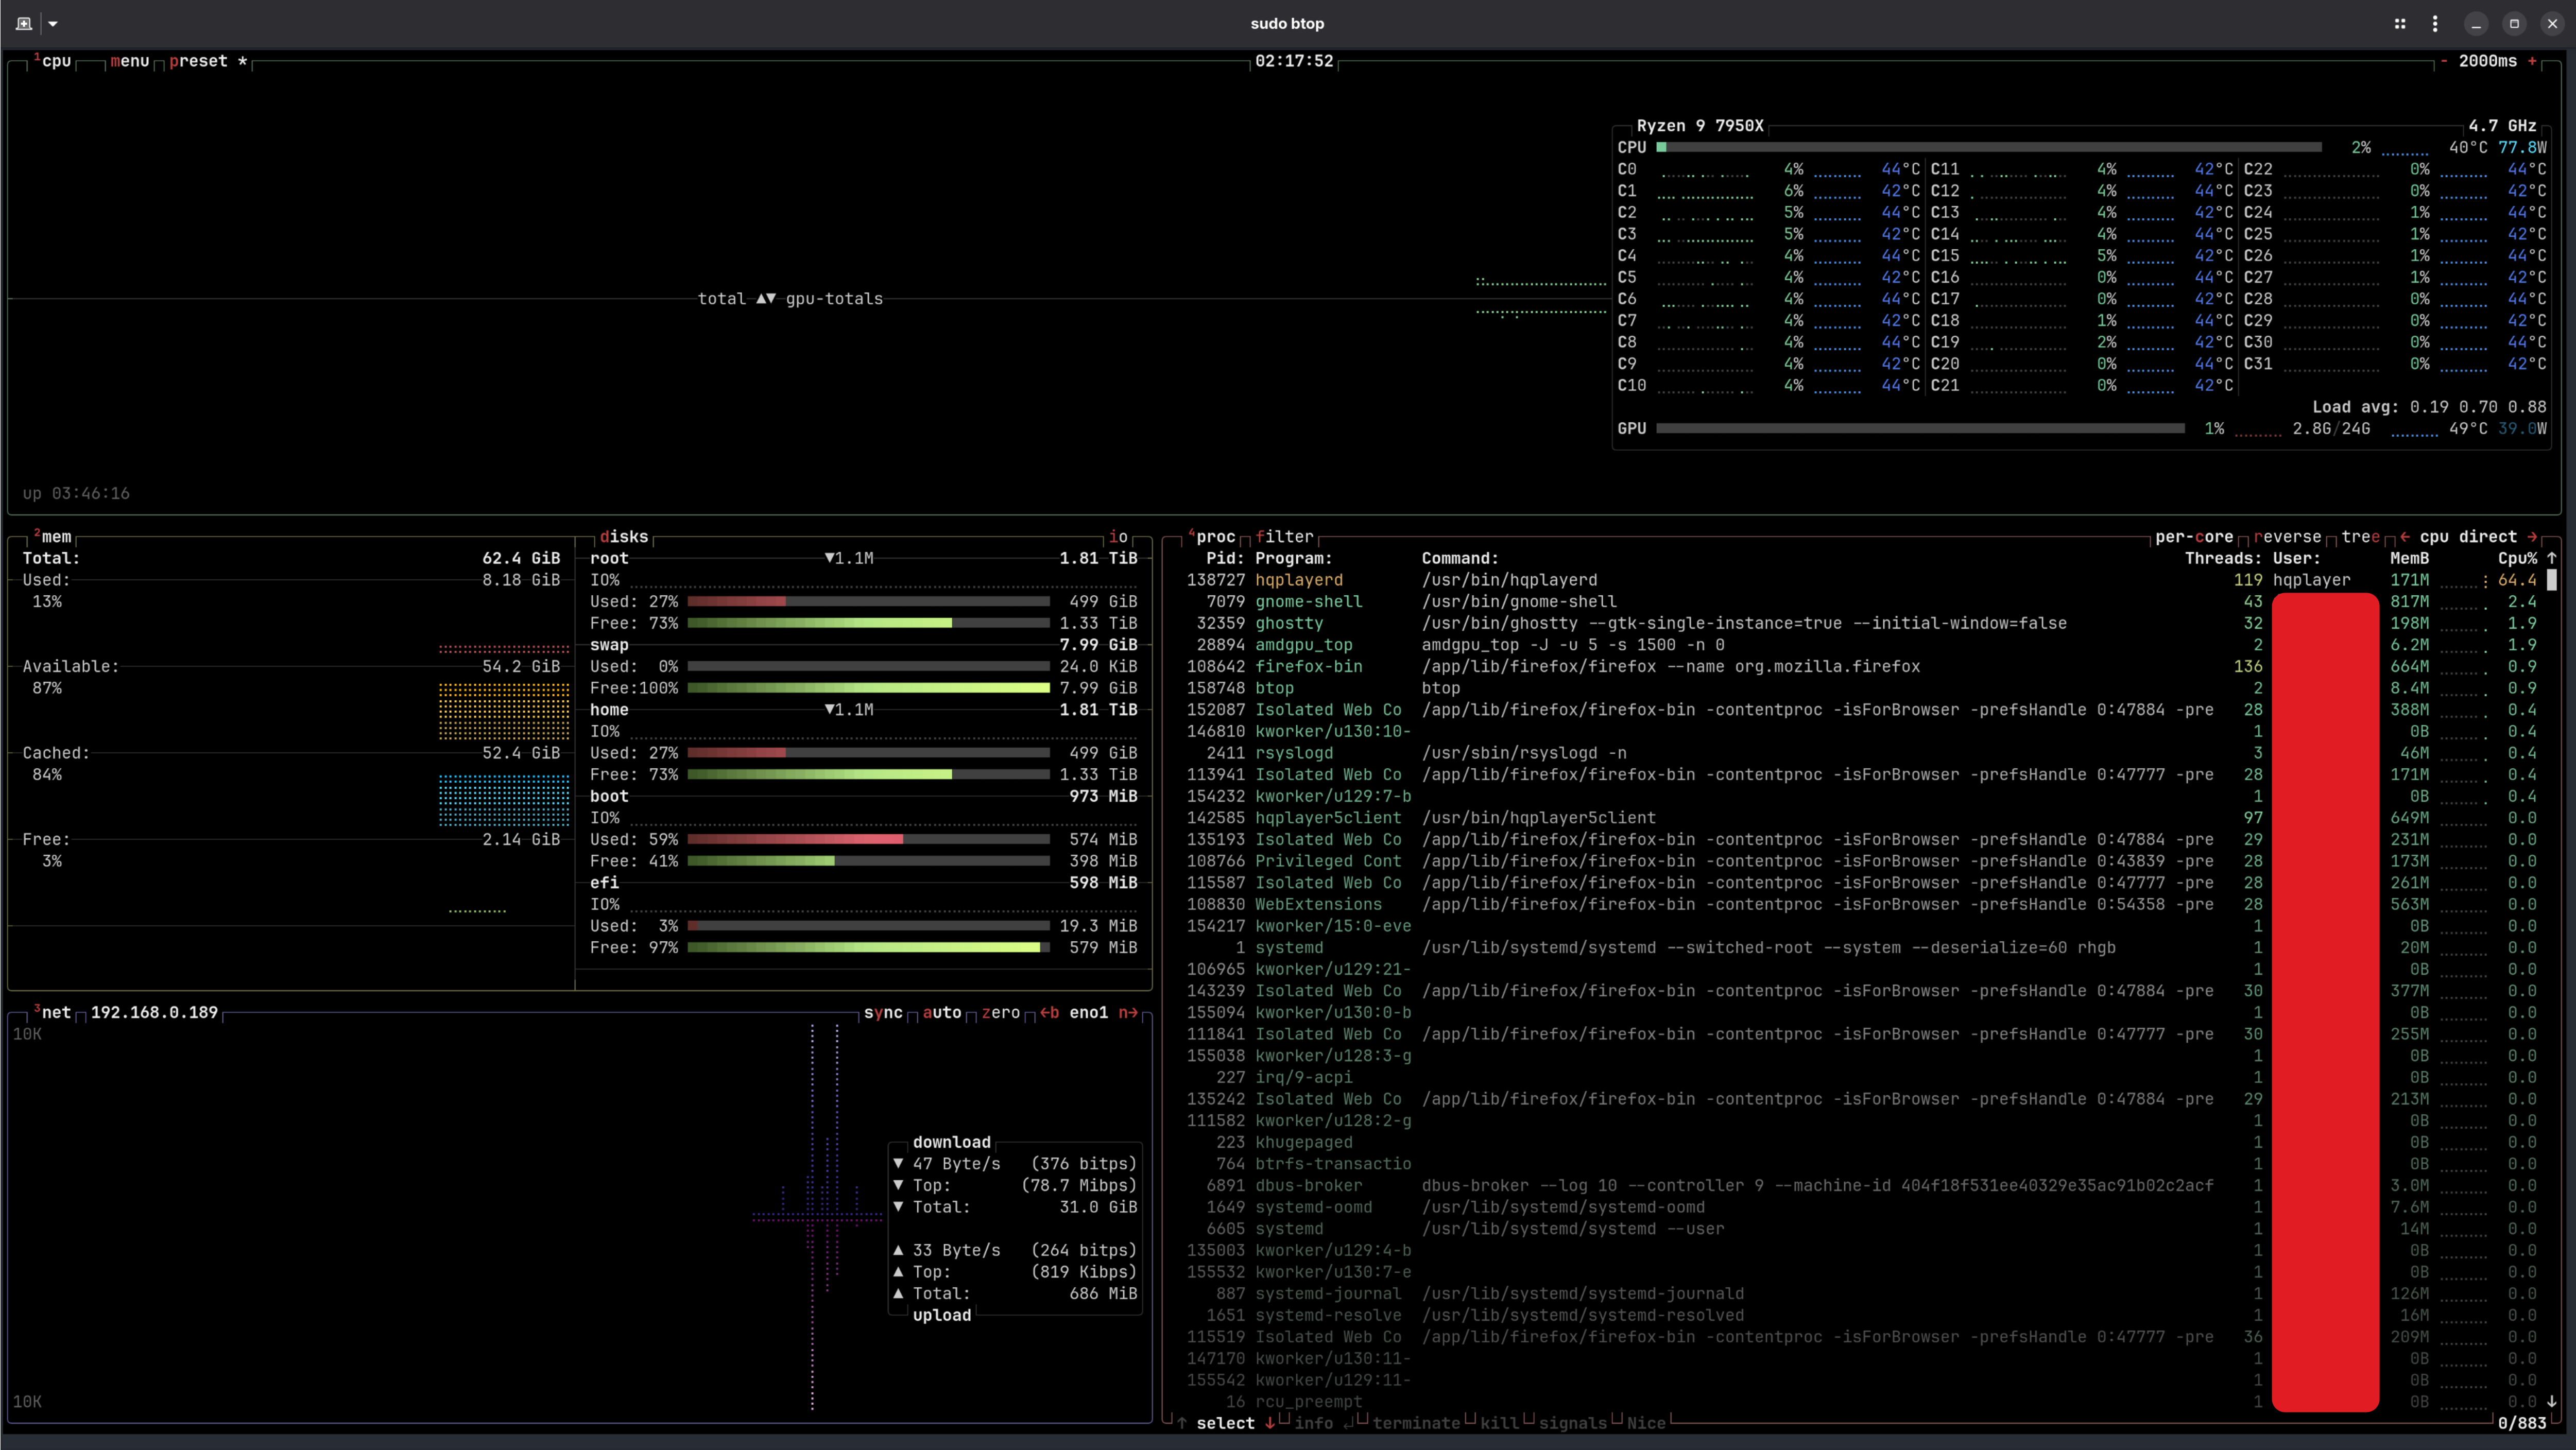Click sync in the net panel
This screenshot has height=1450, width=2576.
click(883, 1012)
